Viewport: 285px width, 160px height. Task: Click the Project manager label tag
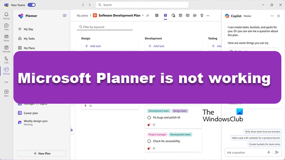[158, 135]
